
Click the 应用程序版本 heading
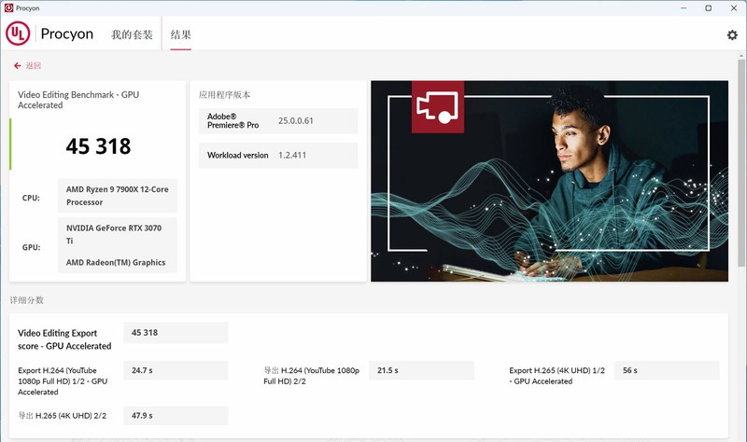(x=224, y=95)
